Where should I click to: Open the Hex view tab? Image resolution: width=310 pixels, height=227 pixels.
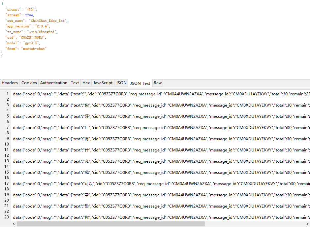(86, 83)
